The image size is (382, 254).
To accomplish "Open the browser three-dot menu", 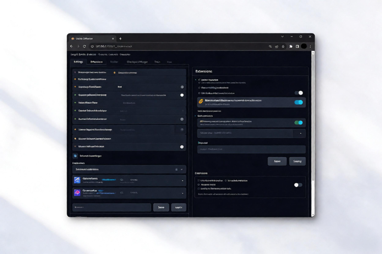I will click(x=310, y=46).
